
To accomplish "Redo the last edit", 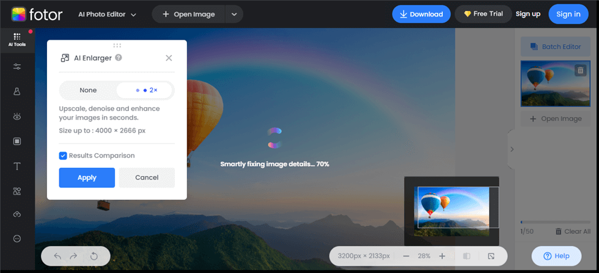I will coord(73,256).
